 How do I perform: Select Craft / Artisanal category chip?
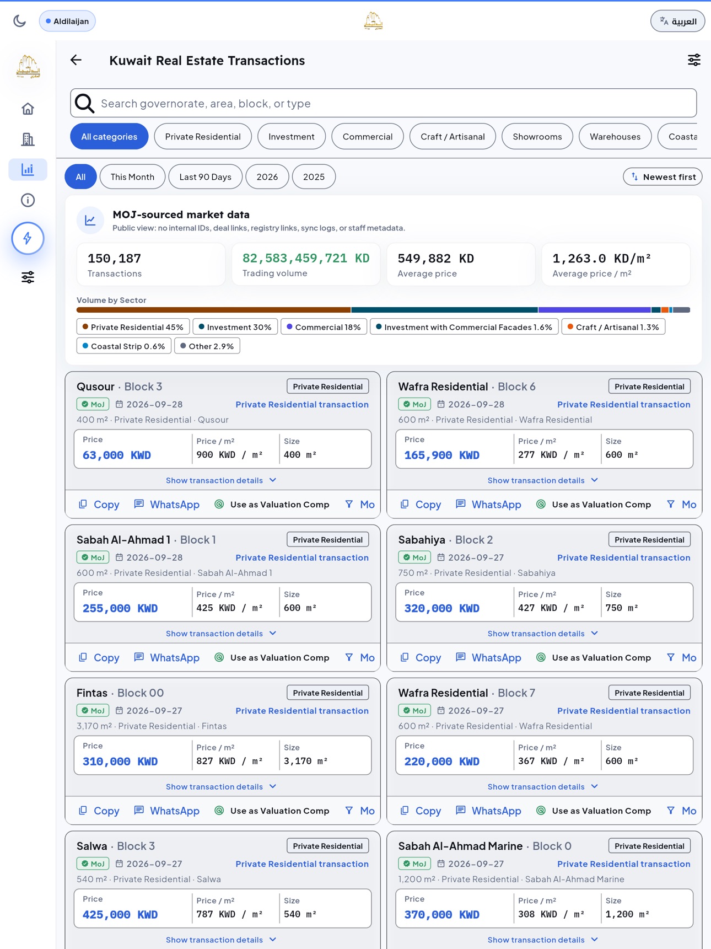tap(453, 136)
